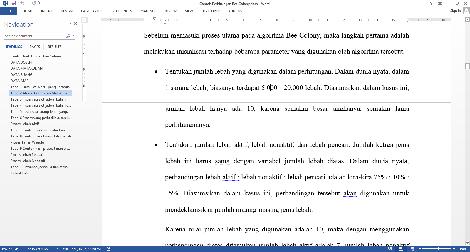This screenshot has width=470, height=252.
Task: Click the Repeat/Redo icon
Action: coord(34,3)
